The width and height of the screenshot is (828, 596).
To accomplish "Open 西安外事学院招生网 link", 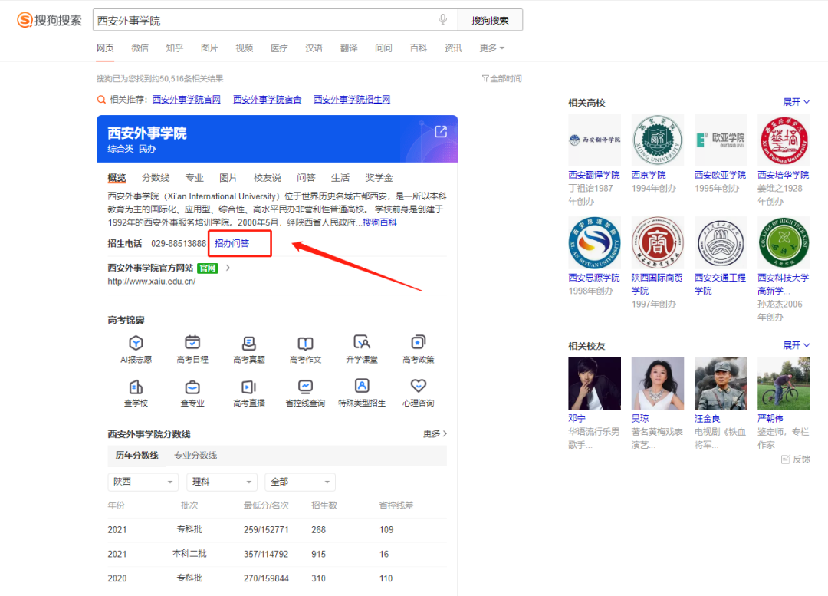I will coord(352,100).
